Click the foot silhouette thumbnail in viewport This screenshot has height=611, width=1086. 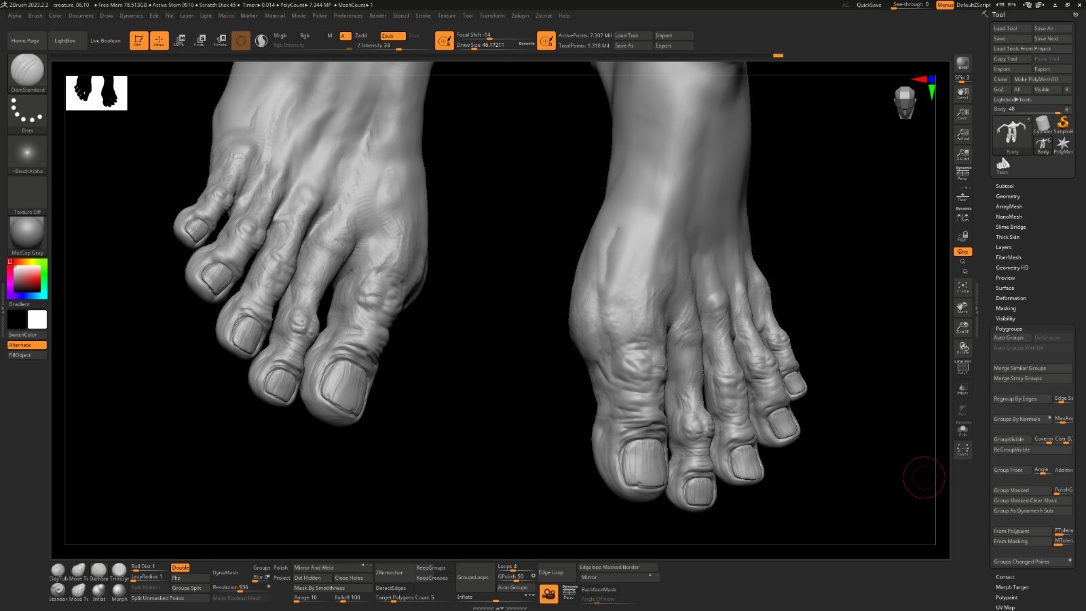(96, 92)
